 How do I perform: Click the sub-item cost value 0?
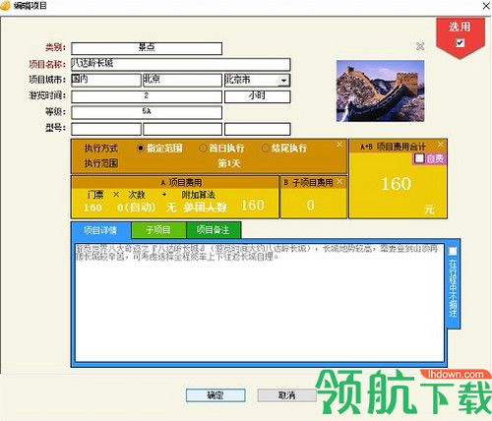(310, 206)
